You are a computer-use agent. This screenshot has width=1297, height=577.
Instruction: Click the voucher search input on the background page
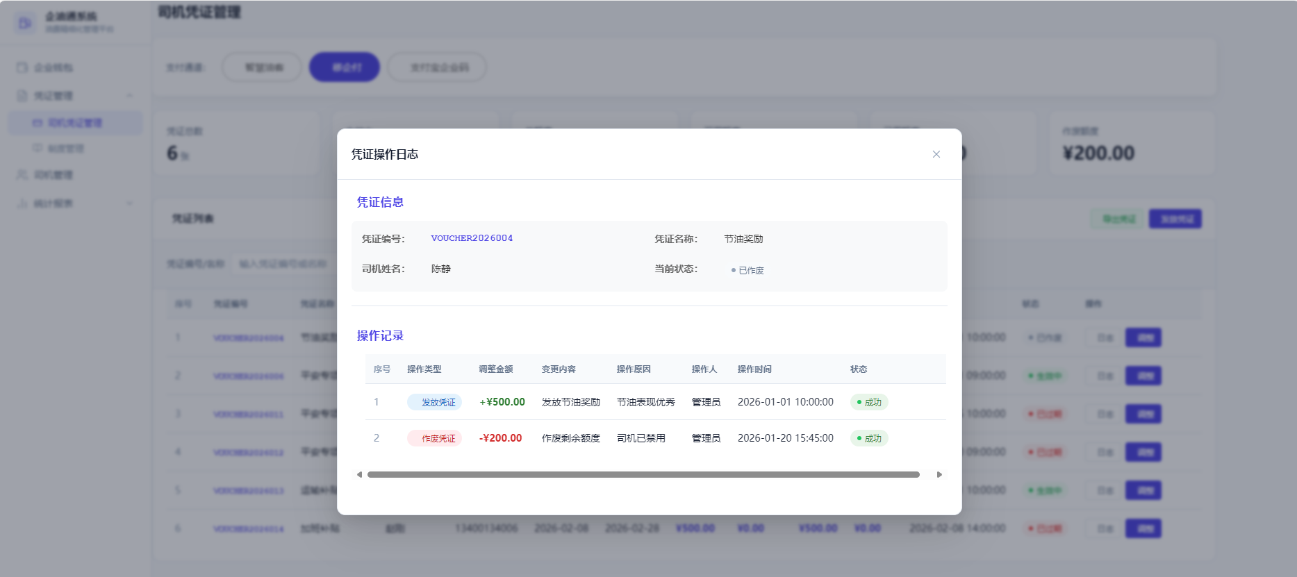(x=283, y=264)
